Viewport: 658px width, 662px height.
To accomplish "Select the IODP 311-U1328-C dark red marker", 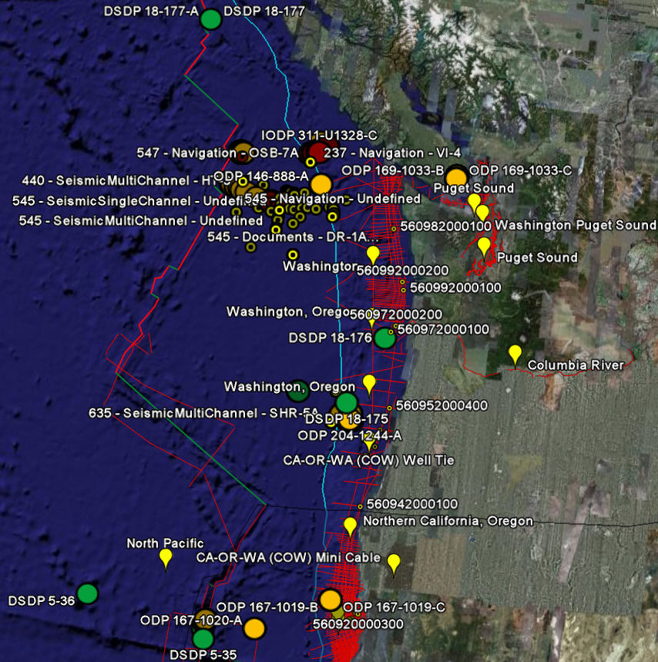I will [316, 151].
